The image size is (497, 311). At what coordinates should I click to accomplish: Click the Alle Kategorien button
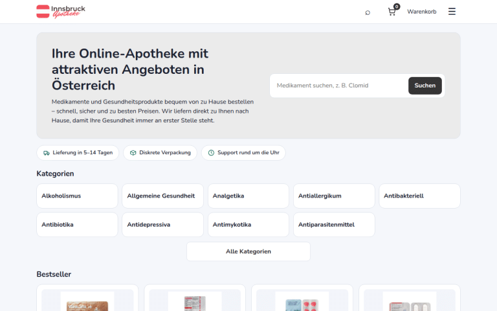point(248,251)
